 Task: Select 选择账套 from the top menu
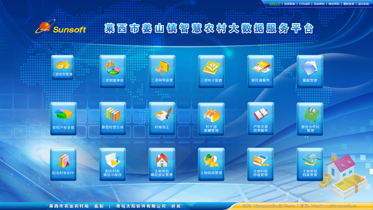click(290, 4)
